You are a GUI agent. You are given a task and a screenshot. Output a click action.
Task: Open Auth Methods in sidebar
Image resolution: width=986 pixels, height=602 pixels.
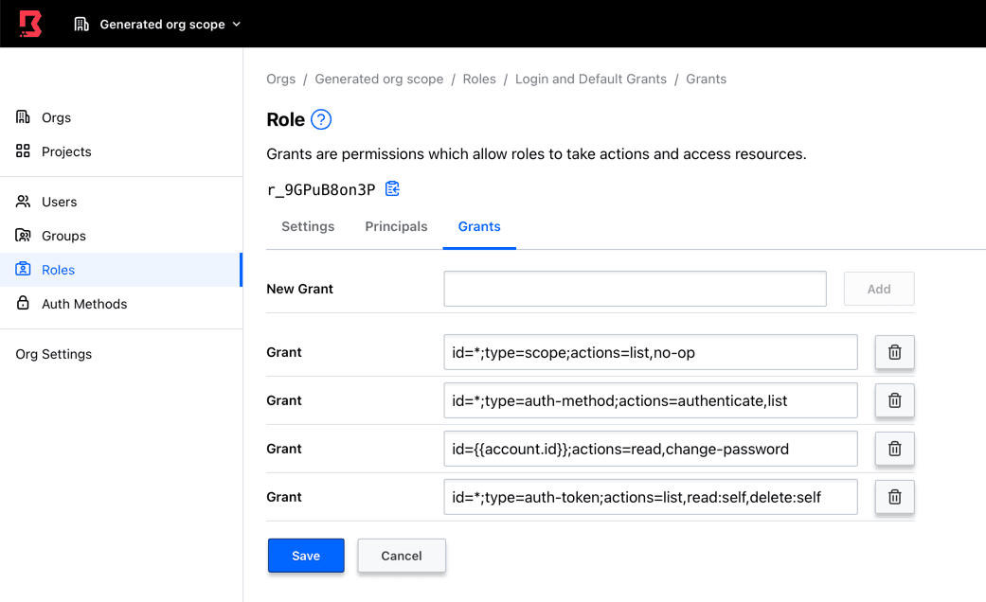(x=83, y=304)
